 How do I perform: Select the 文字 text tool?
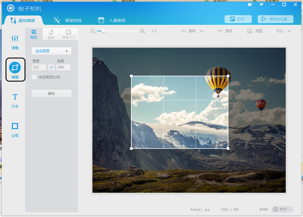tap(15, 100)
